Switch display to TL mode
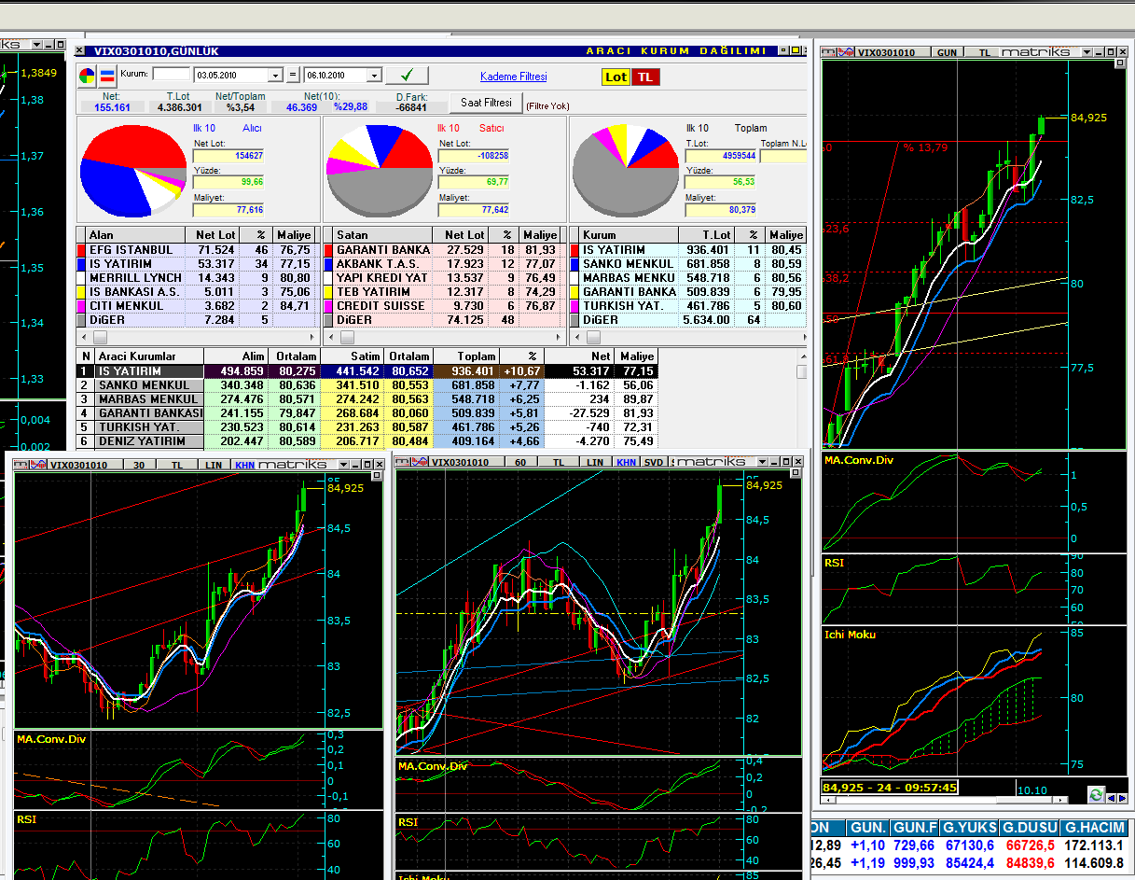 [645, 77]
